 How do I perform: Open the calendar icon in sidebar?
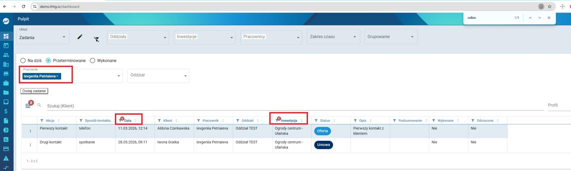click(x=6, y=45)
